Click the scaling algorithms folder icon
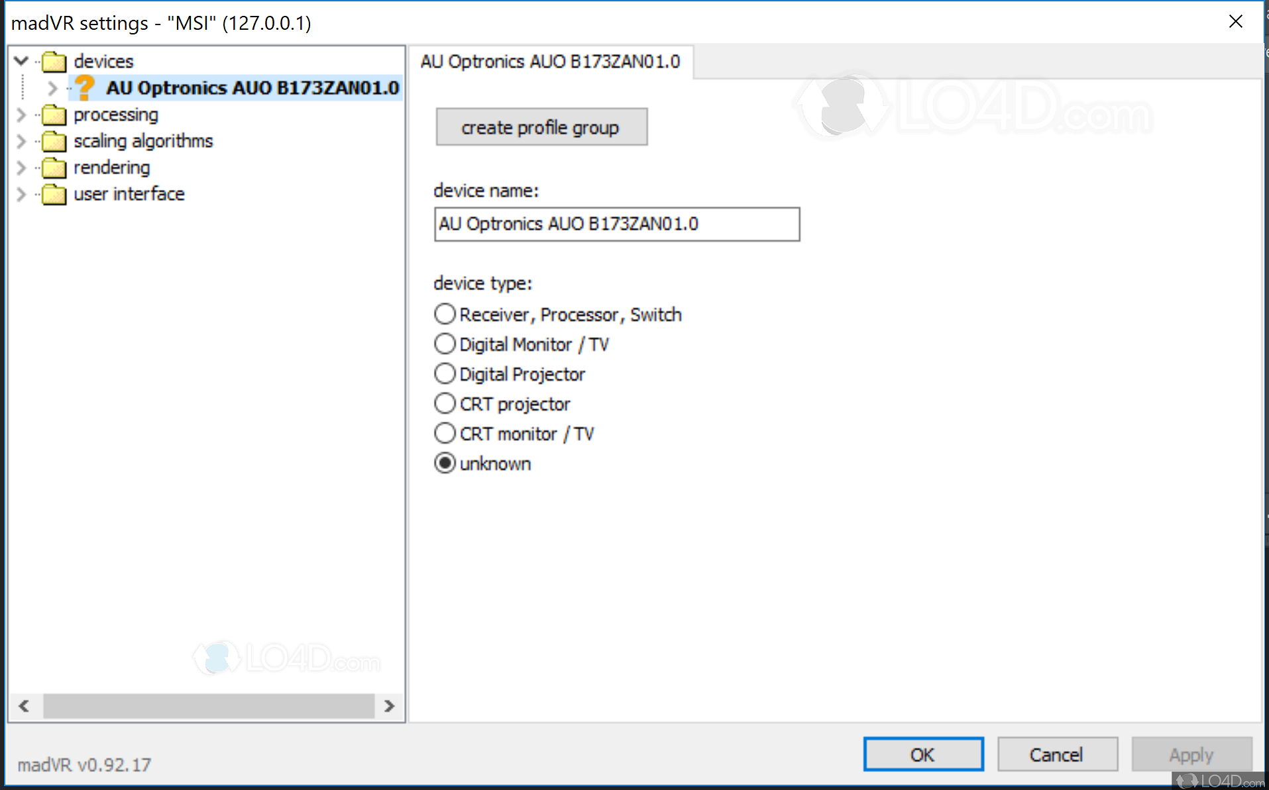This screenshot has height=790, width=1269. [x=54, y=141]
